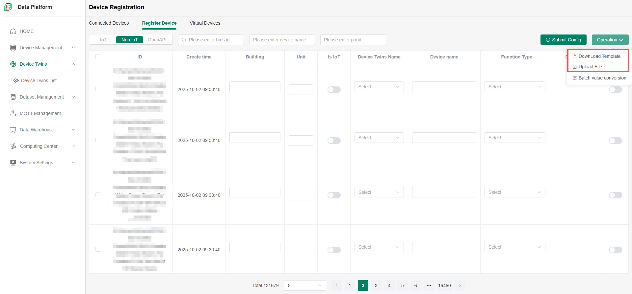Click the MQTT Management icon

(x=13, y=113)
